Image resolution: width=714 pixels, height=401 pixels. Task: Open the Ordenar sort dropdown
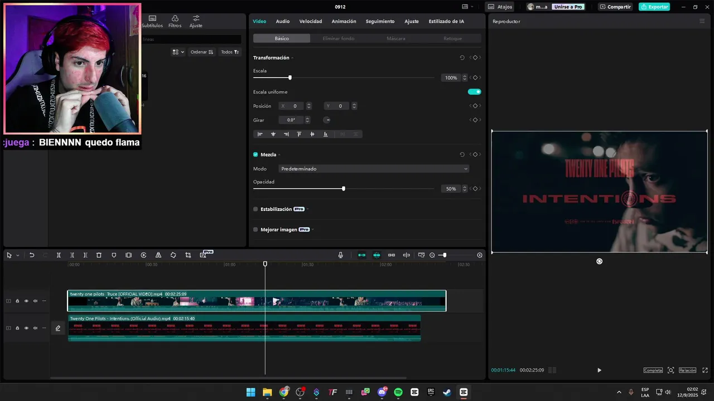click(202, 52)
